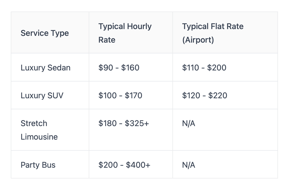
Task: Select the Typical Hourly Rate header
Action: point(125,33)
